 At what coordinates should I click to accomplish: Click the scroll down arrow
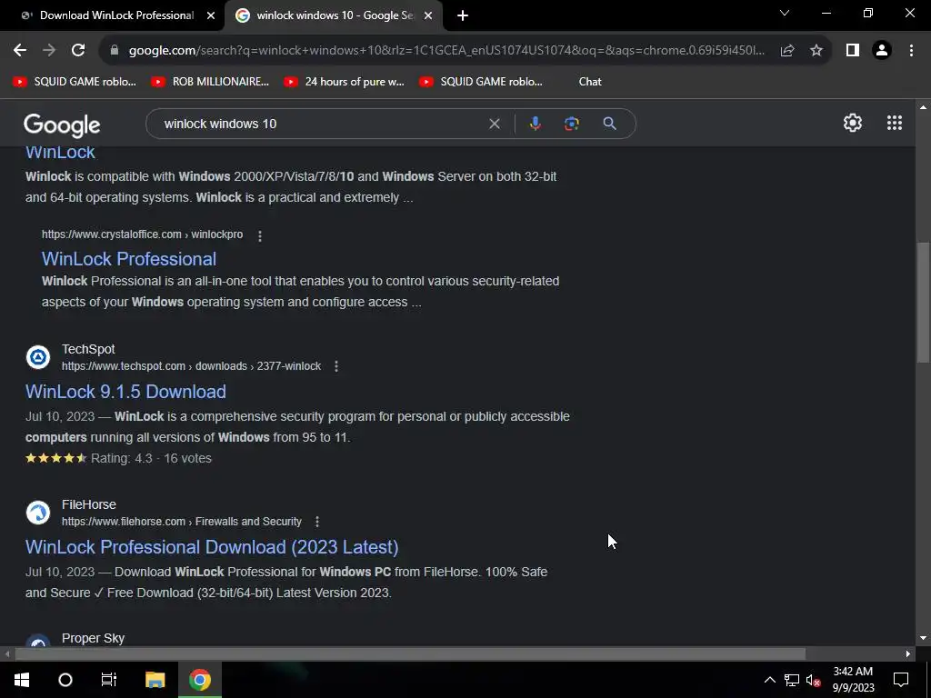[923, 638]
